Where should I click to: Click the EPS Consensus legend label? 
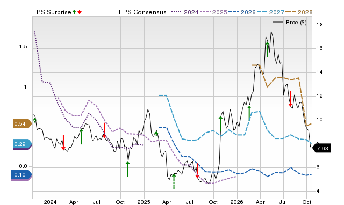tap(142, 12)
